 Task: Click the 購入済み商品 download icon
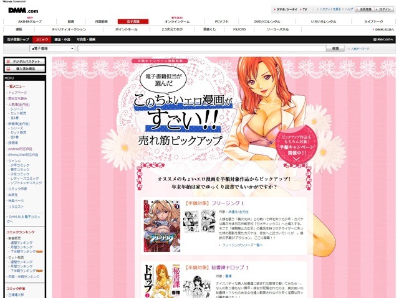click(x=8, y=69)
